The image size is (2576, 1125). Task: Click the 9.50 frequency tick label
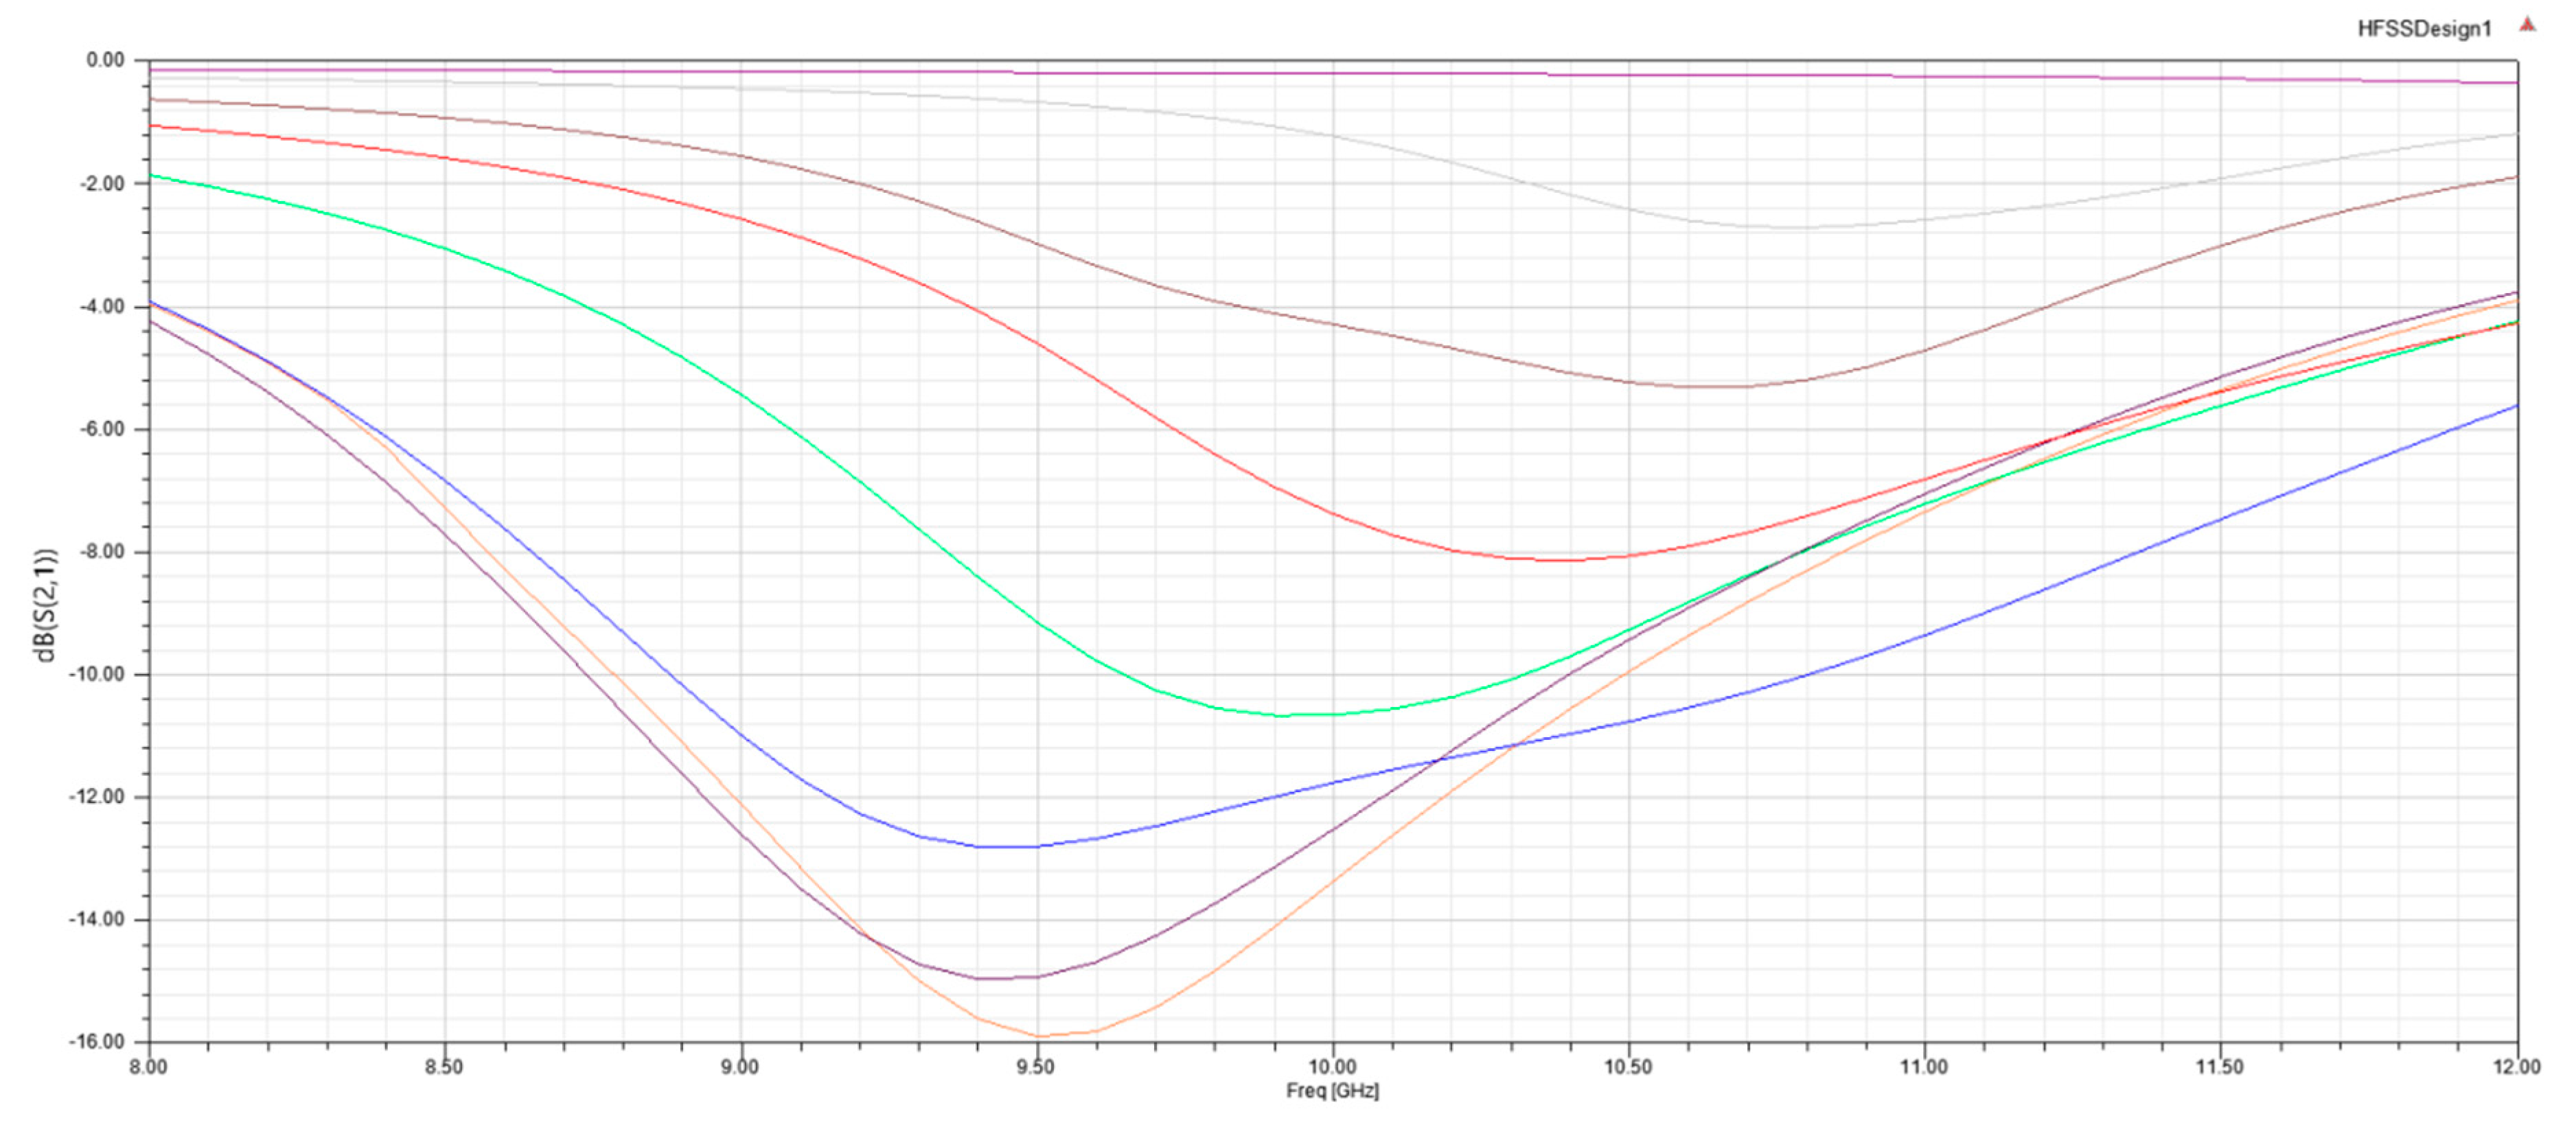[1036, 1067]
